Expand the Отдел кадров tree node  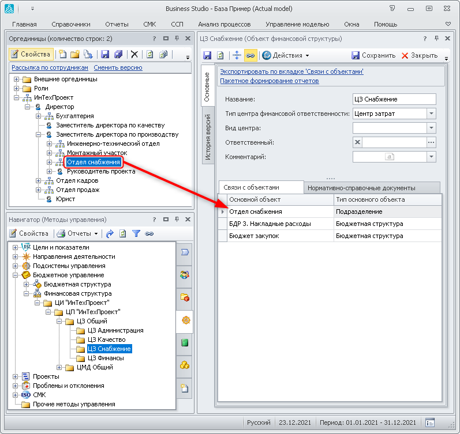click(38, 180)
